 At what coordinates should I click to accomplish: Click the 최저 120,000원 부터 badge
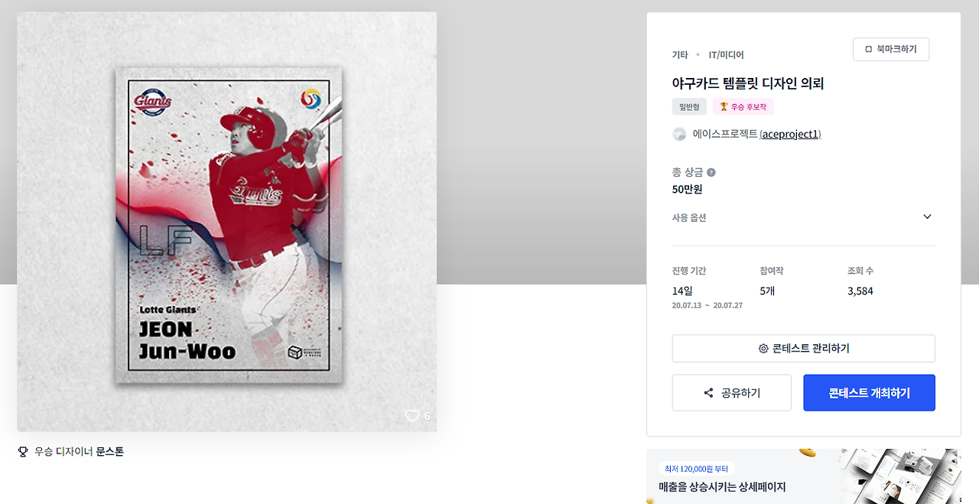[697, 469]
